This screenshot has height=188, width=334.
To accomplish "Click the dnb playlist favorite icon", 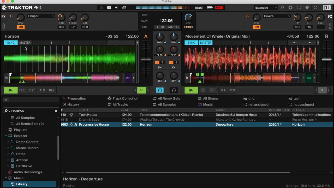I will click(x=245, y=98).
